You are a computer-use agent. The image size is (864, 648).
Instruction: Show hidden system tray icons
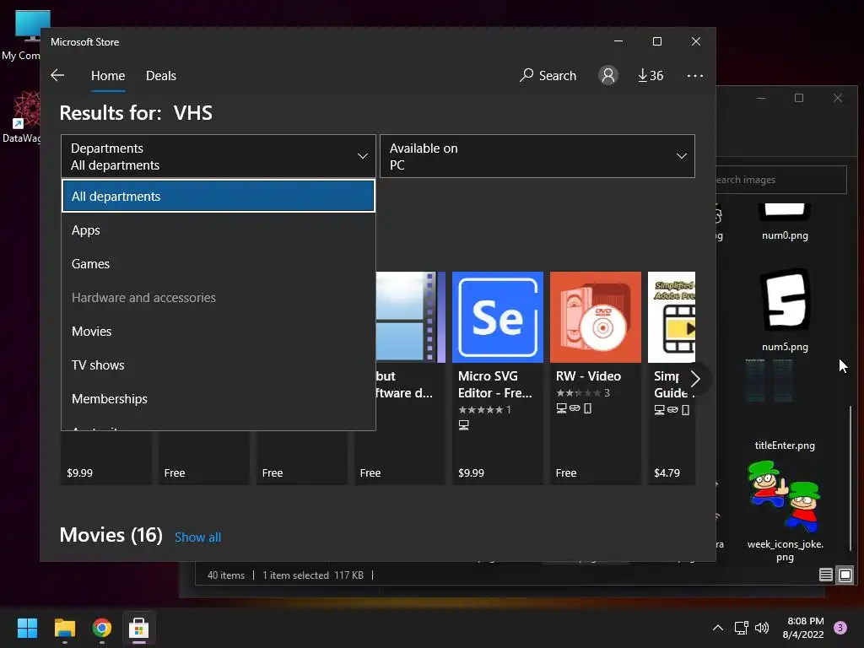click(717, 628)
